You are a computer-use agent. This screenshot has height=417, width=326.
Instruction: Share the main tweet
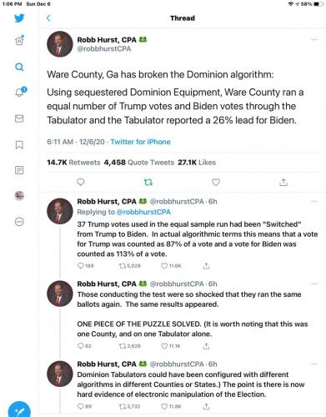(283, 183)
